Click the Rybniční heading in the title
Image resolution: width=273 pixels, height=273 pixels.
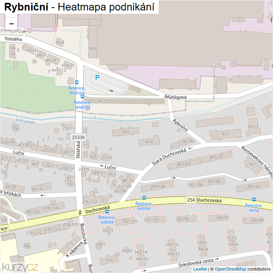tap(26, 7)
